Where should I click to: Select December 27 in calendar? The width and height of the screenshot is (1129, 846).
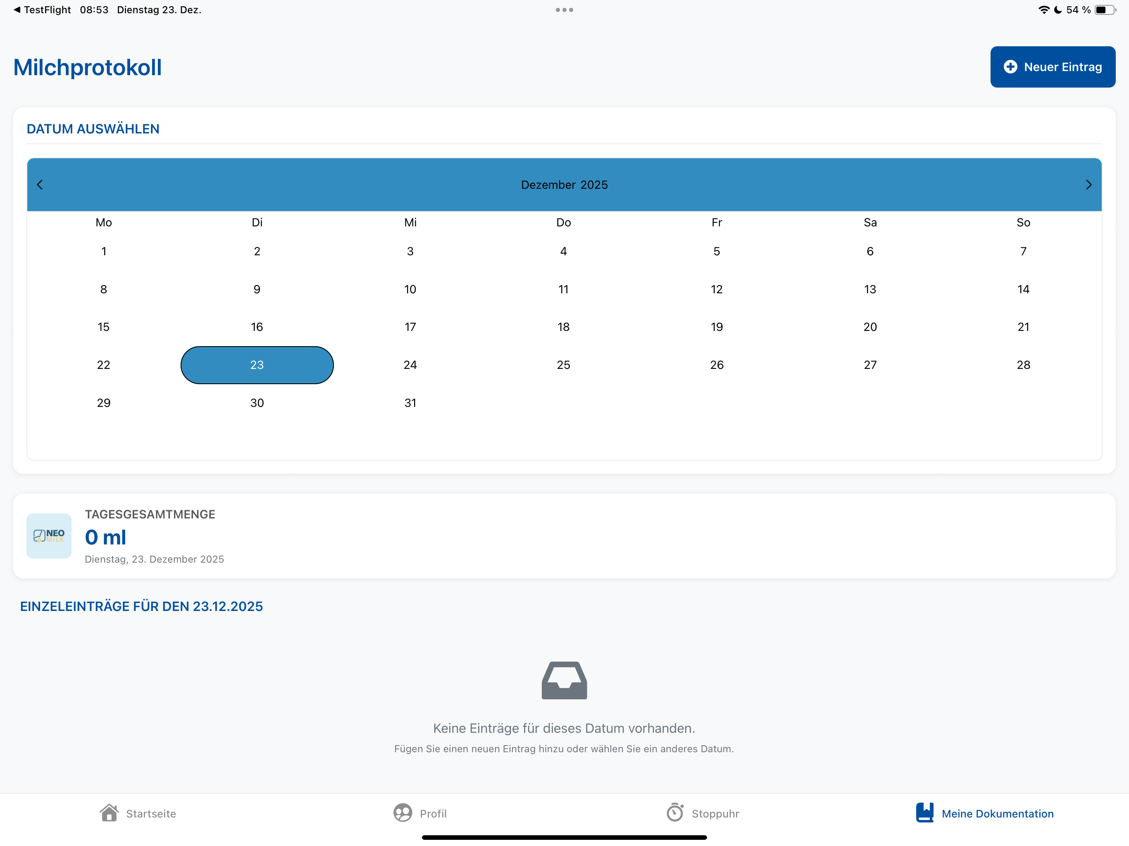[x=870, y=365]
